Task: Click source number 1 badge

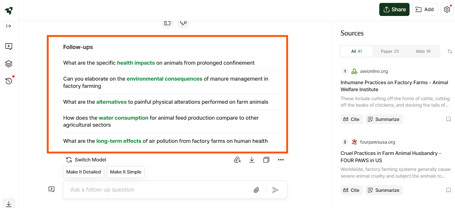Action: 345,71
